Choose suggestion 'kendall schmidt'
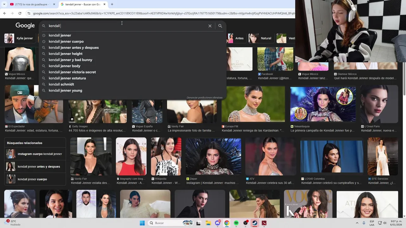406x228 pixels. (x=133, y=84)
